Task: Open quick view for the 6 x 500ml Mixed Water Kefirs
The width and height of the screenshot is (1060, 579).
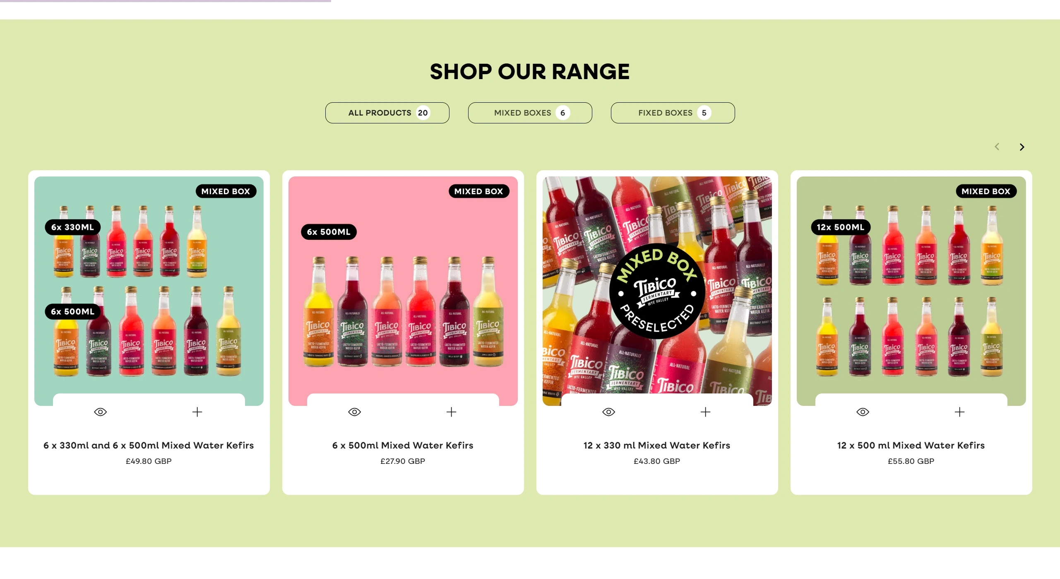Action: point(355,412)
